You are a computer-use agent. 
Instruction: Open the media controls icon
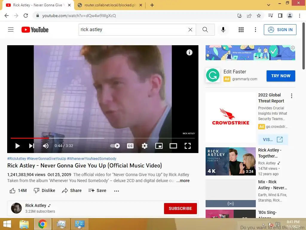click(270, 16)
